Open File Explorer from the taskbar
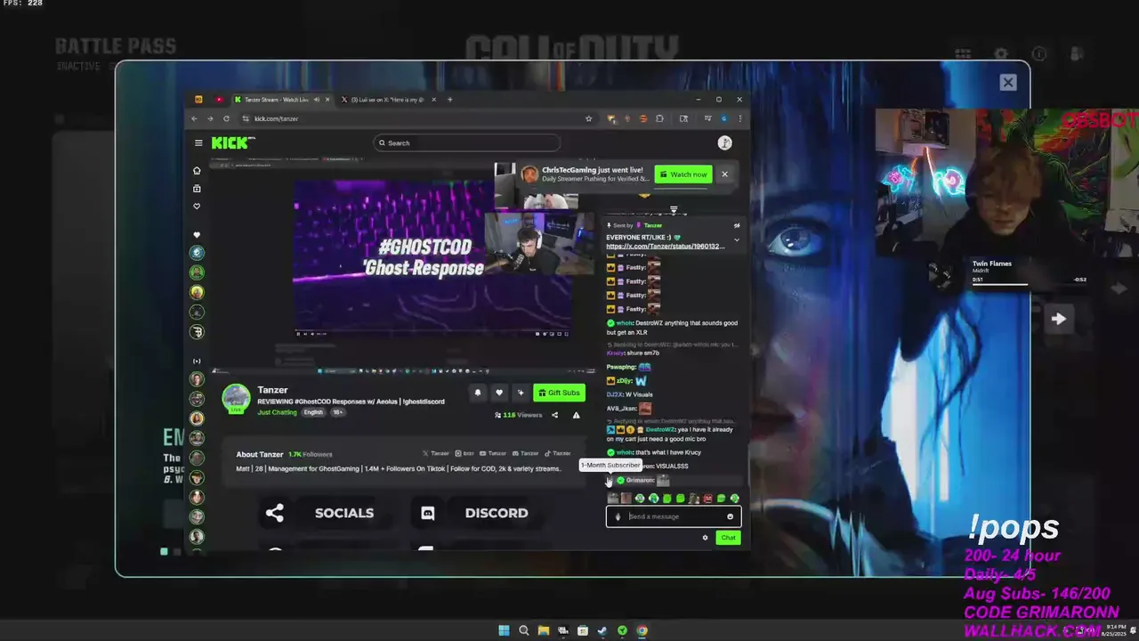Image resolution: width=1139 pixels, height=641 pixels. (544, 631)
